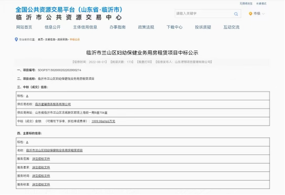This screenshot has width=285, height=195.
Task: Select the 政策法规 menu item
Action: pos(146,27)
